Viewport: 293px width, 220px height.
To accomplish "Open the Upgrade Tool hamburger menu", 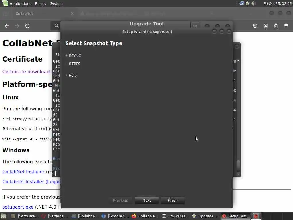I will point(195,25).
